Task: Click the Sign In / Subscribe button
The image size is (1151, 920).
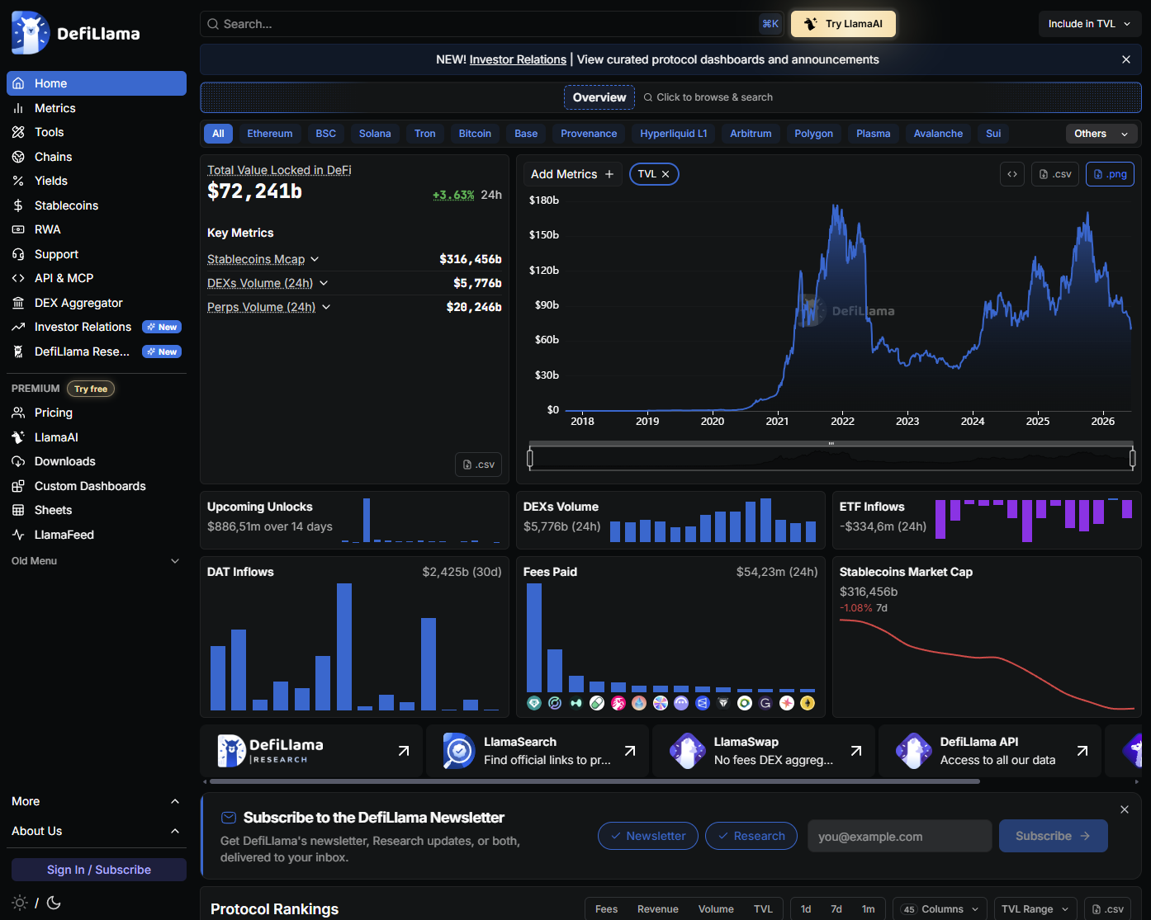Action: pyautogui.click(x=99, y=870)
